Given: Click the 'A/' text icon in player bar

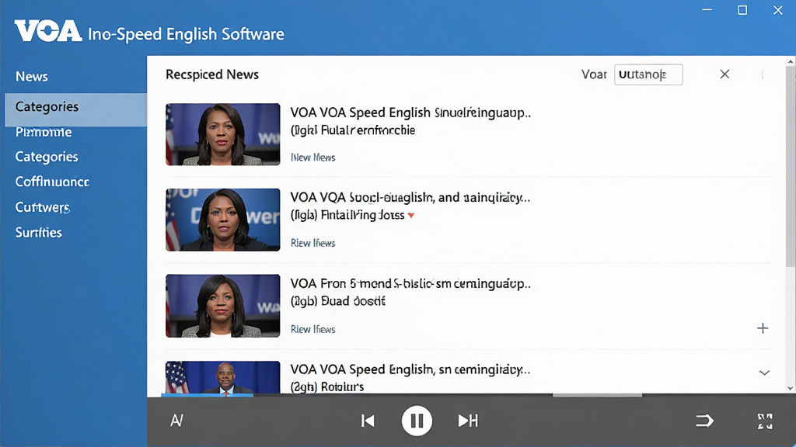Looking at the screenshot, I should click(176, 421).
